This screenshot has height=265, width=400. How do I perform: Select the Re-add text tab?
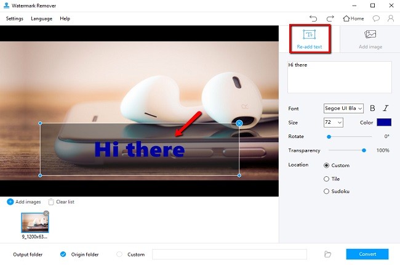click(x=310, y=39)
